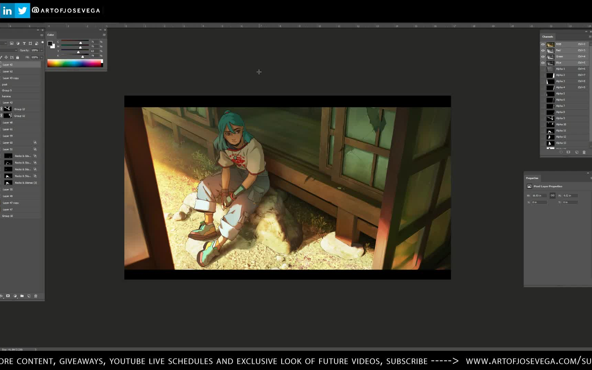This screenshot has height=370, width=592.
Task: Click the Cyan percentage value field
Action: tap(94, 42)
